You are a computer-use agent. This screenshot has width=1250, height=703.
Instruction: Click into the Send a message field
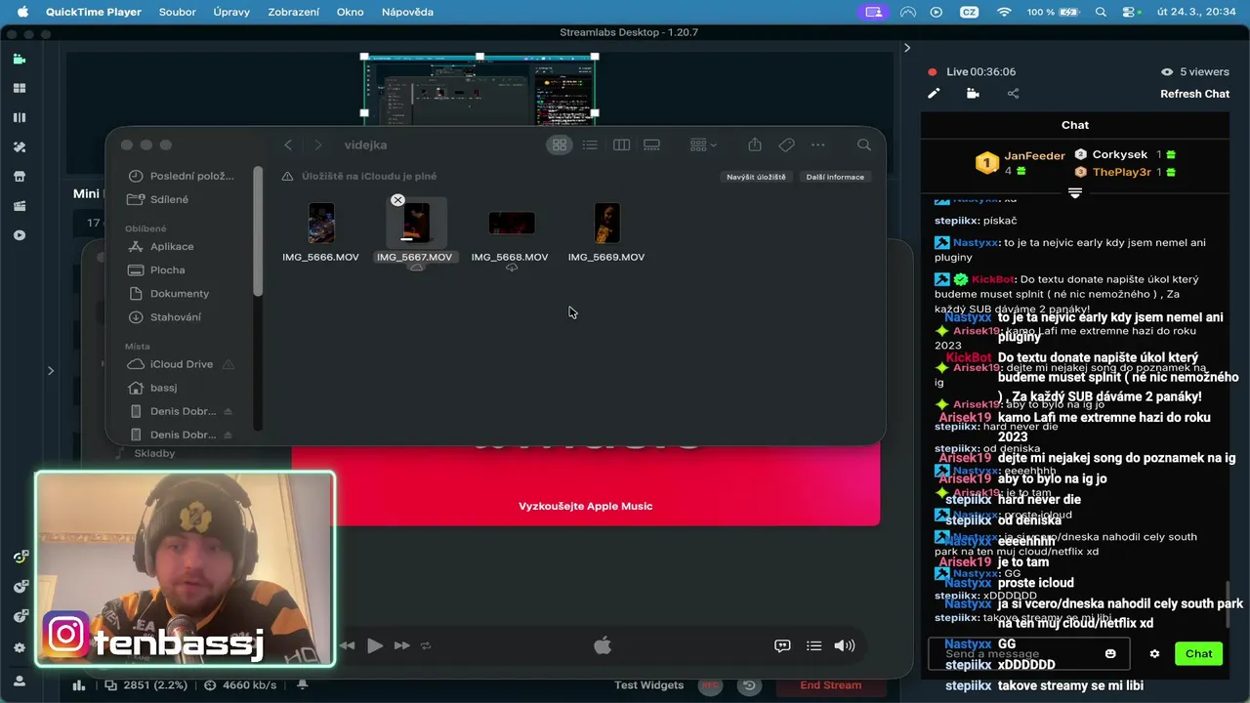pyautogui.click(x=1028, y=653)
